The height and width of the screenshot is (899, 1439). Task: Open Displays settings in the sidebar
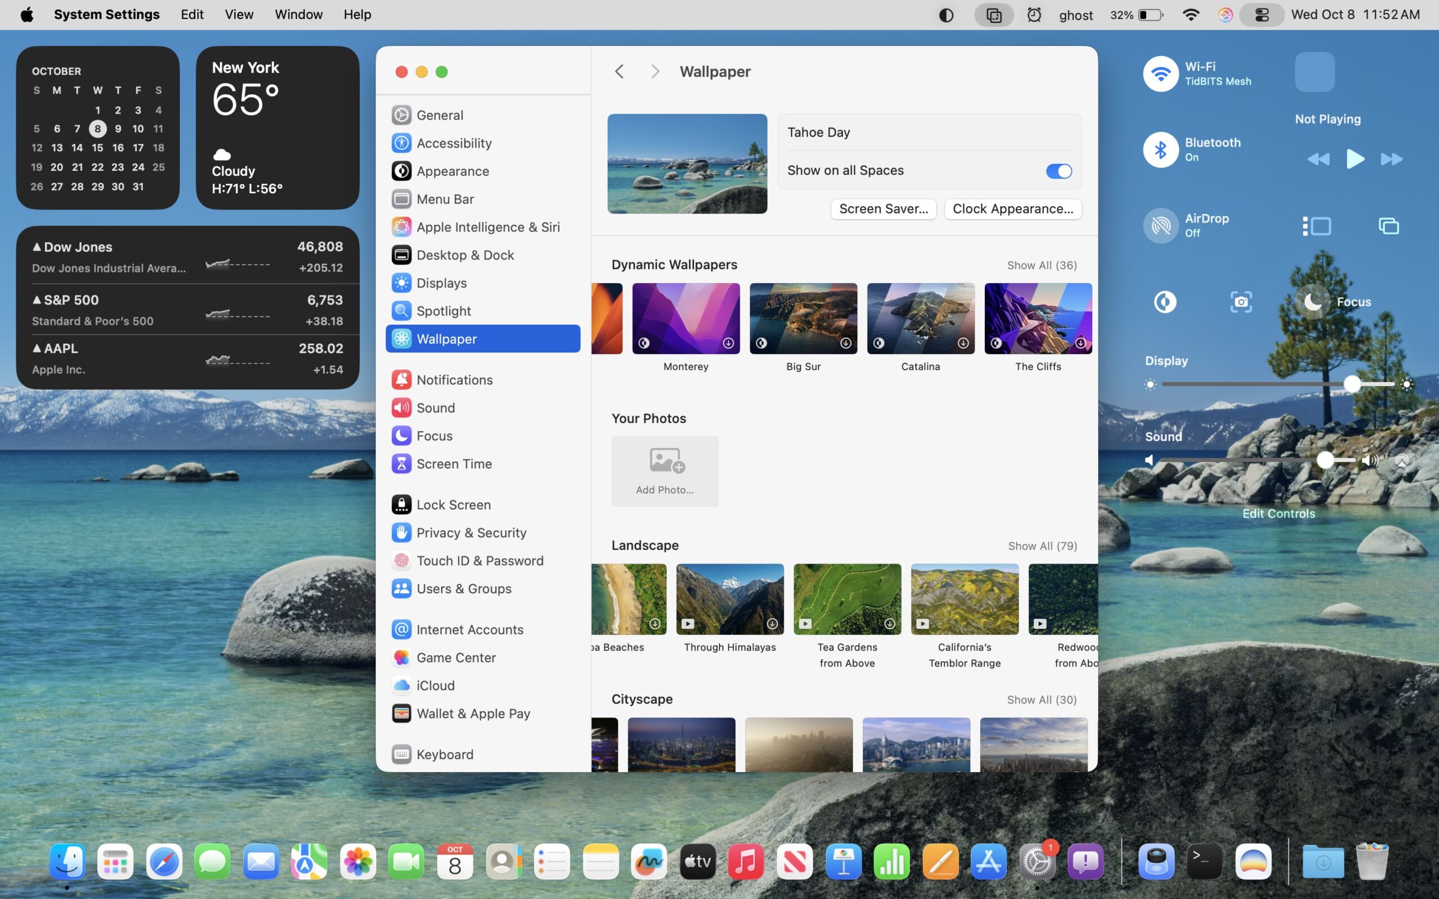tap(441, 283)
